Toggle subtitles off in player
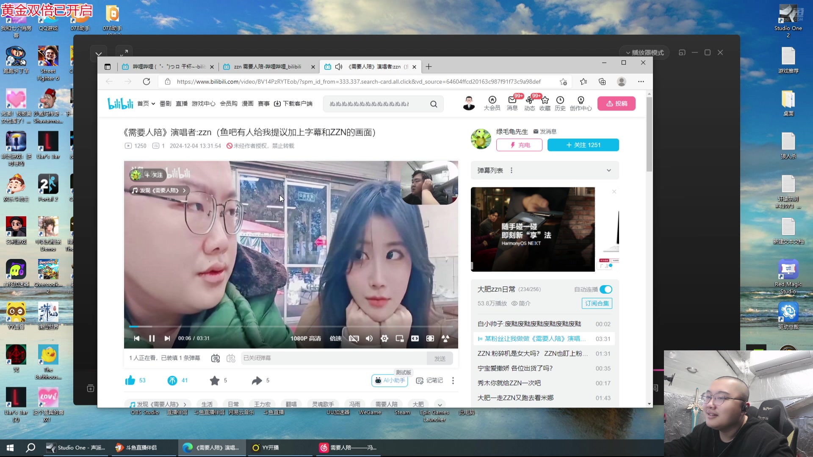Viewport: 813px width, 457px height. (354, 339)
